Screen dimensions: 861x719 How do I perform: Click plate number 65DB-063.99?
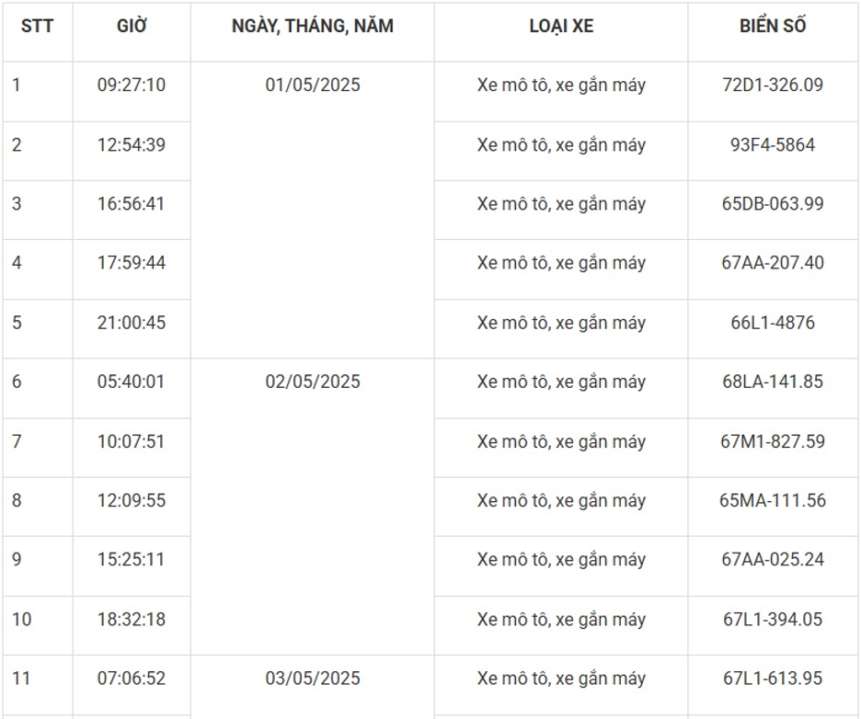773,204
